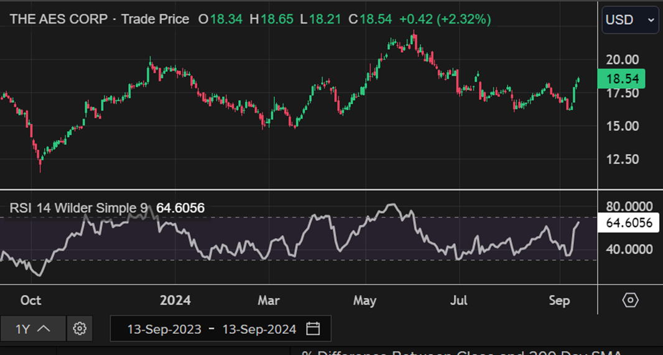Click the 40.0000 RSI axis label
The image size is (663, 355).
629,249
